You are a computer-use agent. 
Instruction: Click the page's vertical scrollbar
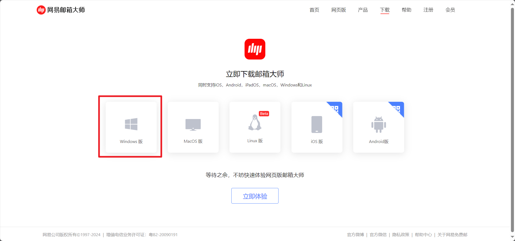point(512,118)
